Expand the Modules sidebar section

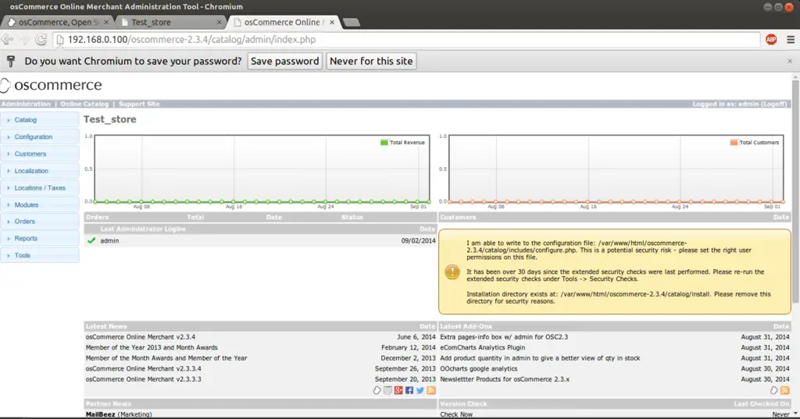(x=40, y=204)
